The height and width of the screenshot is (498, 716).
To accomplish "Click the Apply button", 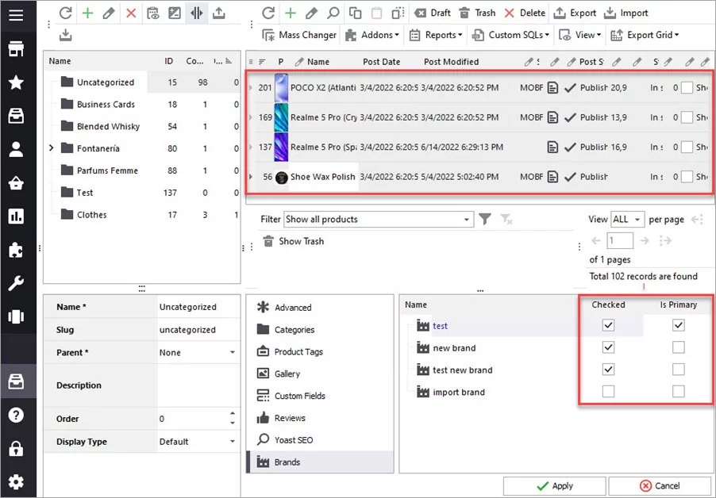I will point(554,485).
